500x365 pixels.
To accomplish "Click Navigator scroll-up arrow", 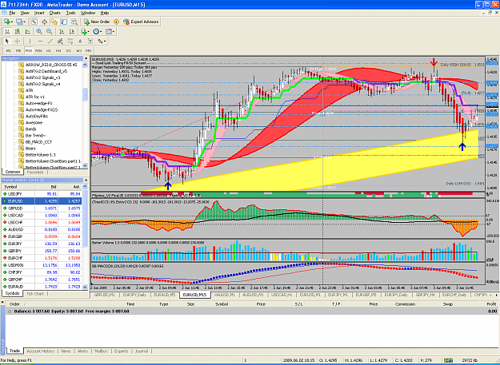I will [85, 65].
